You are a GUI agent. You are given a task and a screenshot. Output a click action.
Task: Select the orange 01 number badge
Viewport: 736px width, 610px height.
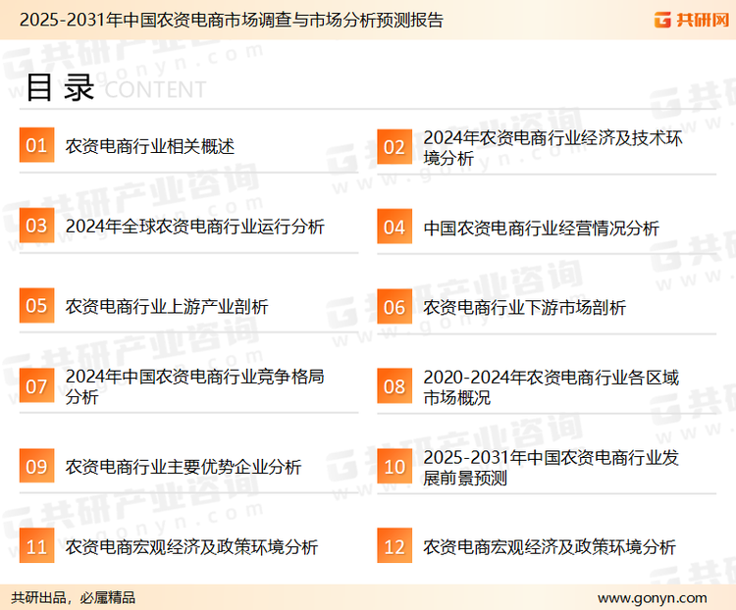tap(36, 145)
